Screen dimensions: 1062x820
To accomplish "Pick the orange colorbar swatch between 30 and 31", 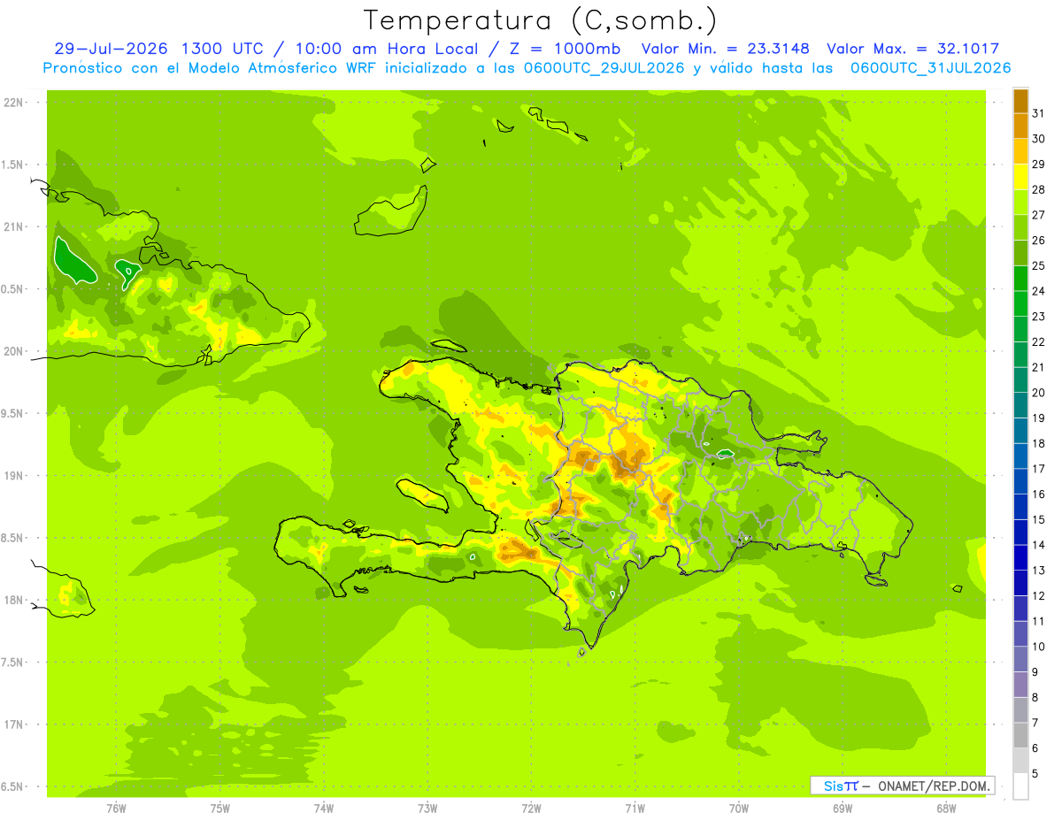I will (x=1020, y=126).
